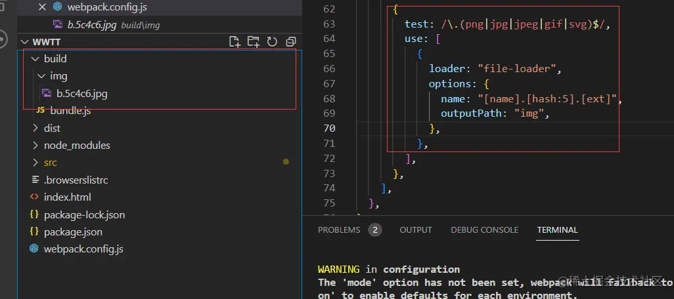Open the .browserslistrc file
This screenshot has height=299, width=674.
tap(76, 180)
